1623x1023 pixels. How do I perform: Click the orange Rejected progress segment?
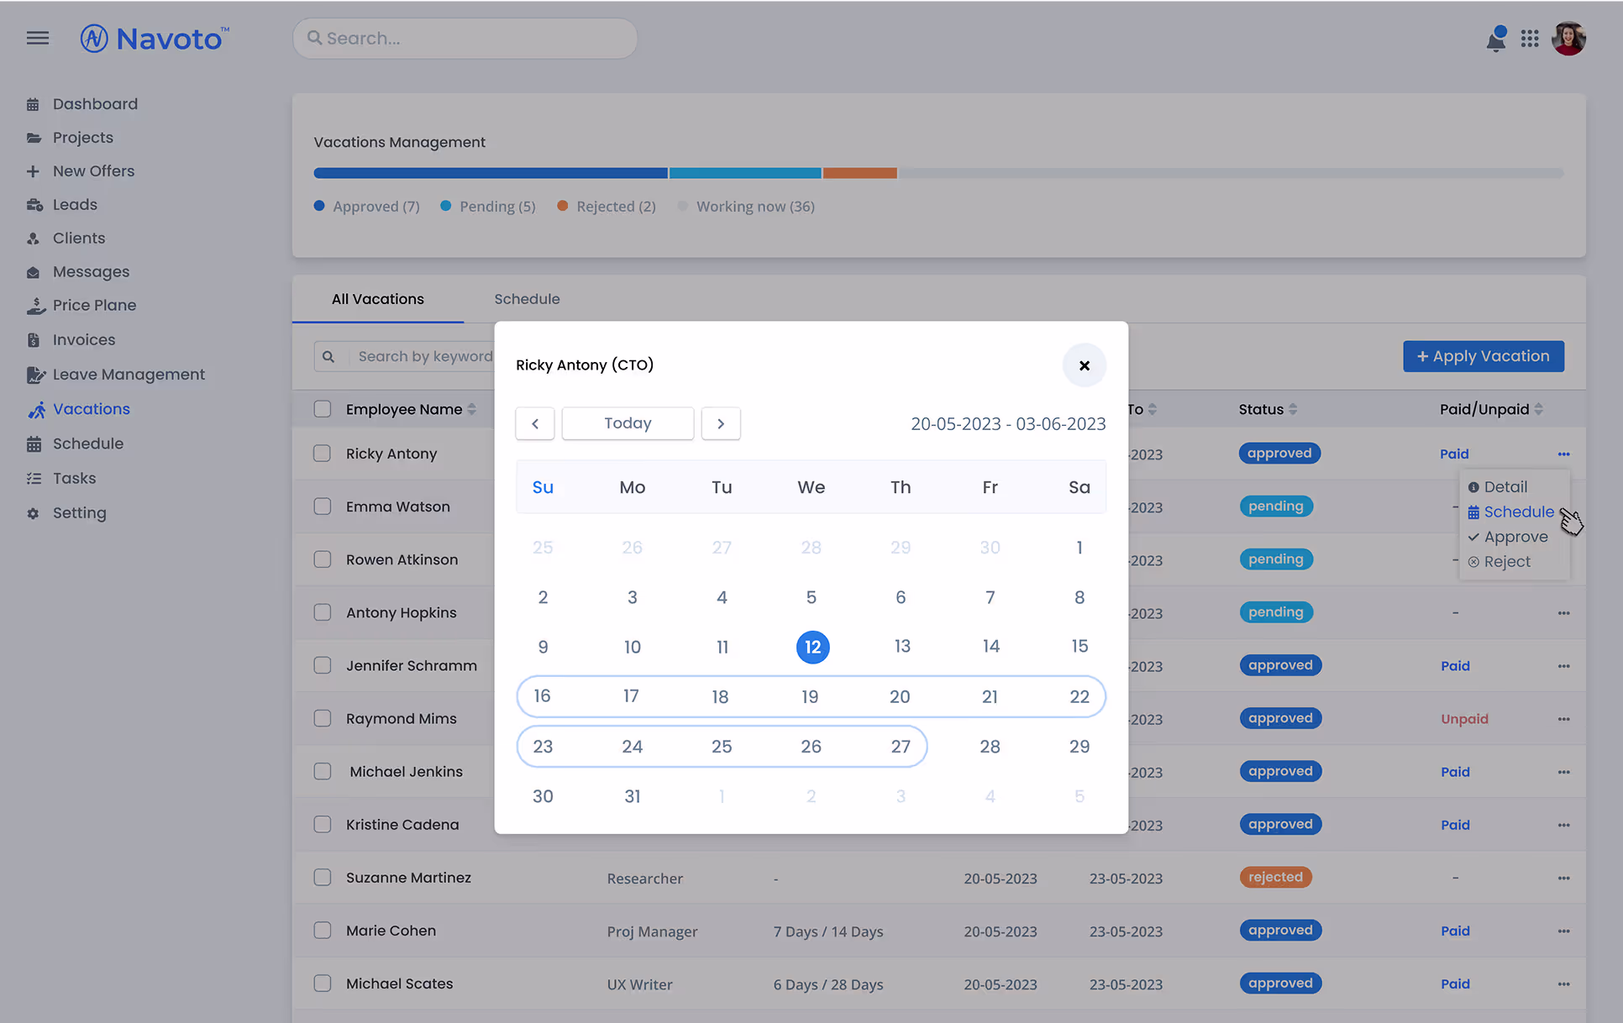point(860,173)
